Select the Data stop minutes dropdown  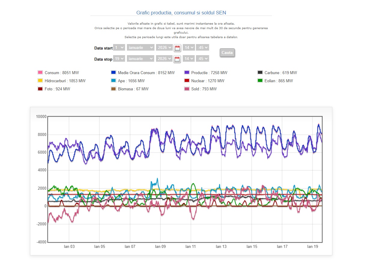click(202, 59)
